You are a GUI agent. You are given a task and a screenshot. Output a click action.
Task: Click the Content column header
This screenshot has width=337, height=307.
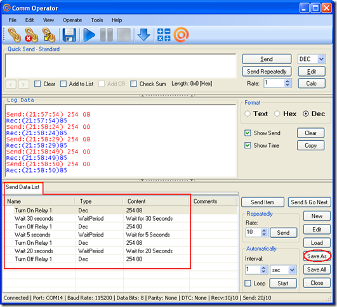(x=156, y=202)
